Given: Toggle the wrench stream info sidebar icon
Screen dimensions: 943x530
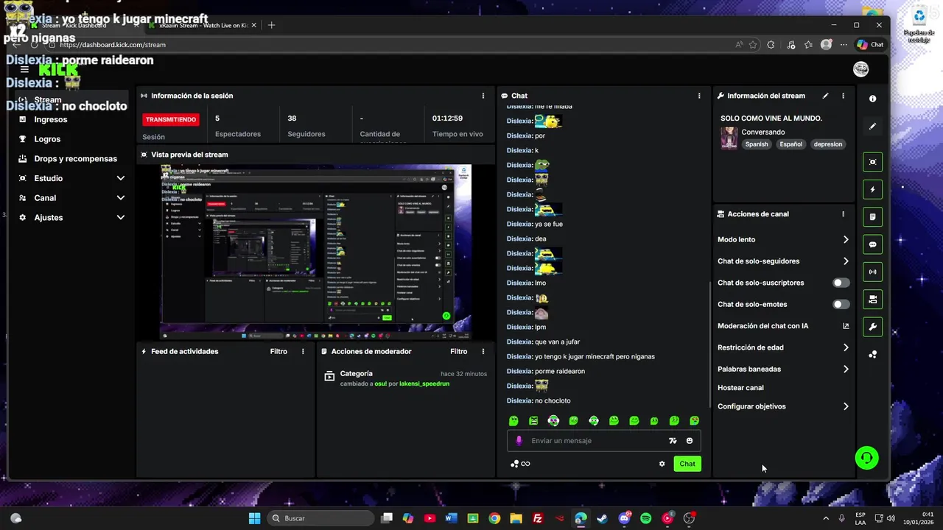Looking at the screenshot, I should 872,327.
